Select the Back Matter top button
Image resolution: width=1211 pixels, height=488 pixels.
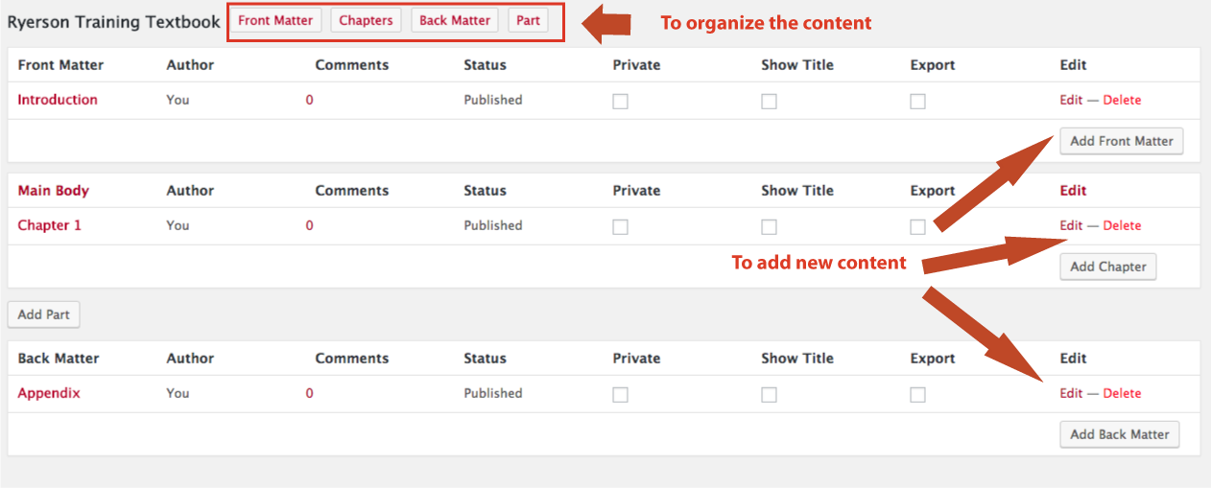[x=455, y=21]
